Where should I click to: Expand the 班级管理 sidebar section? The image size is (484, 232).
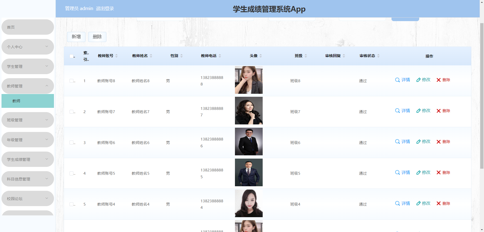(x=27, y=120)
